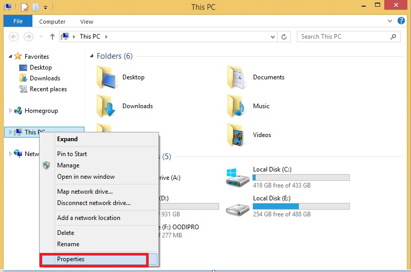This screenshot has height=272, width=411.
Task: Open the Documents folder icon
Action: (x=236, y=77)
